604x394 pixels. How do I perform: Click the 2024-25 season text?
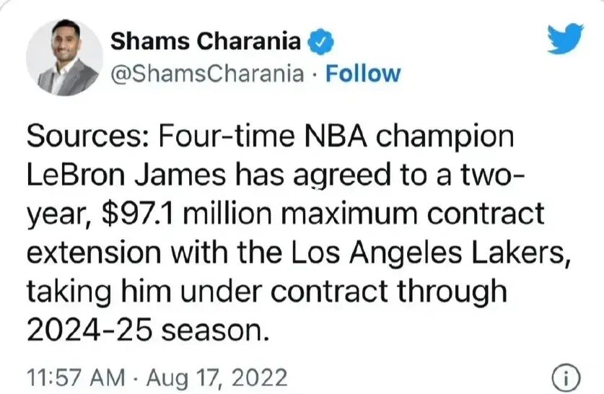147,330
